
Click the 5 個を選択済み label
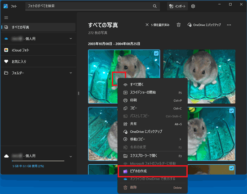[160, 25]
